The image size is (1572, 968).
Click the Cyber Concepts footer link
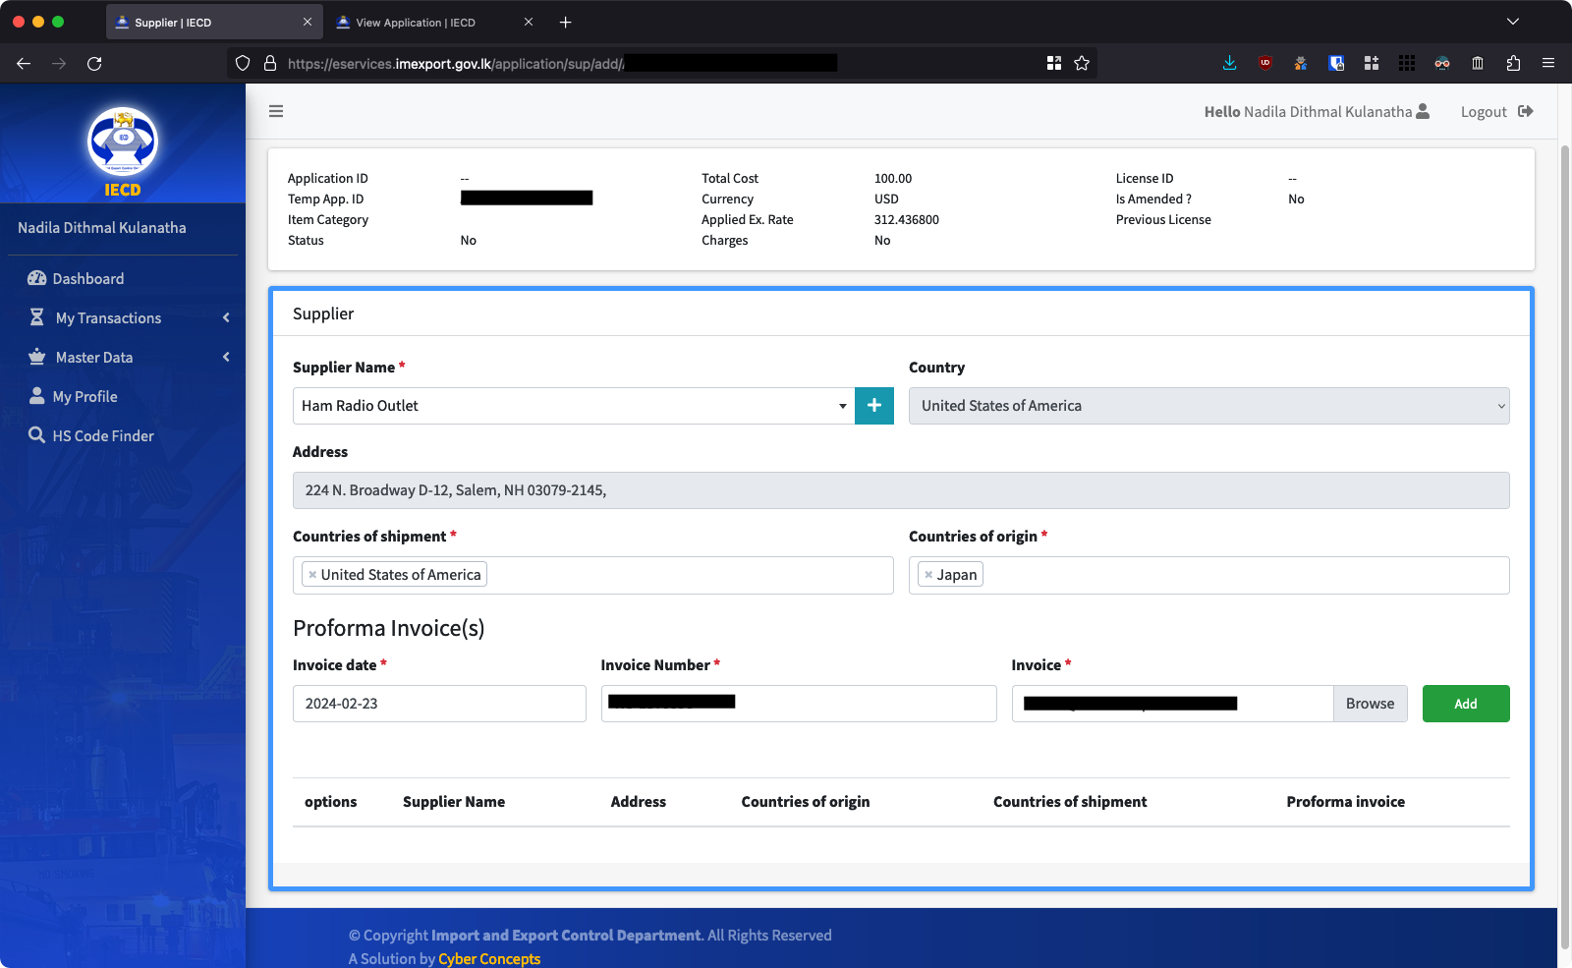(489, 958)
